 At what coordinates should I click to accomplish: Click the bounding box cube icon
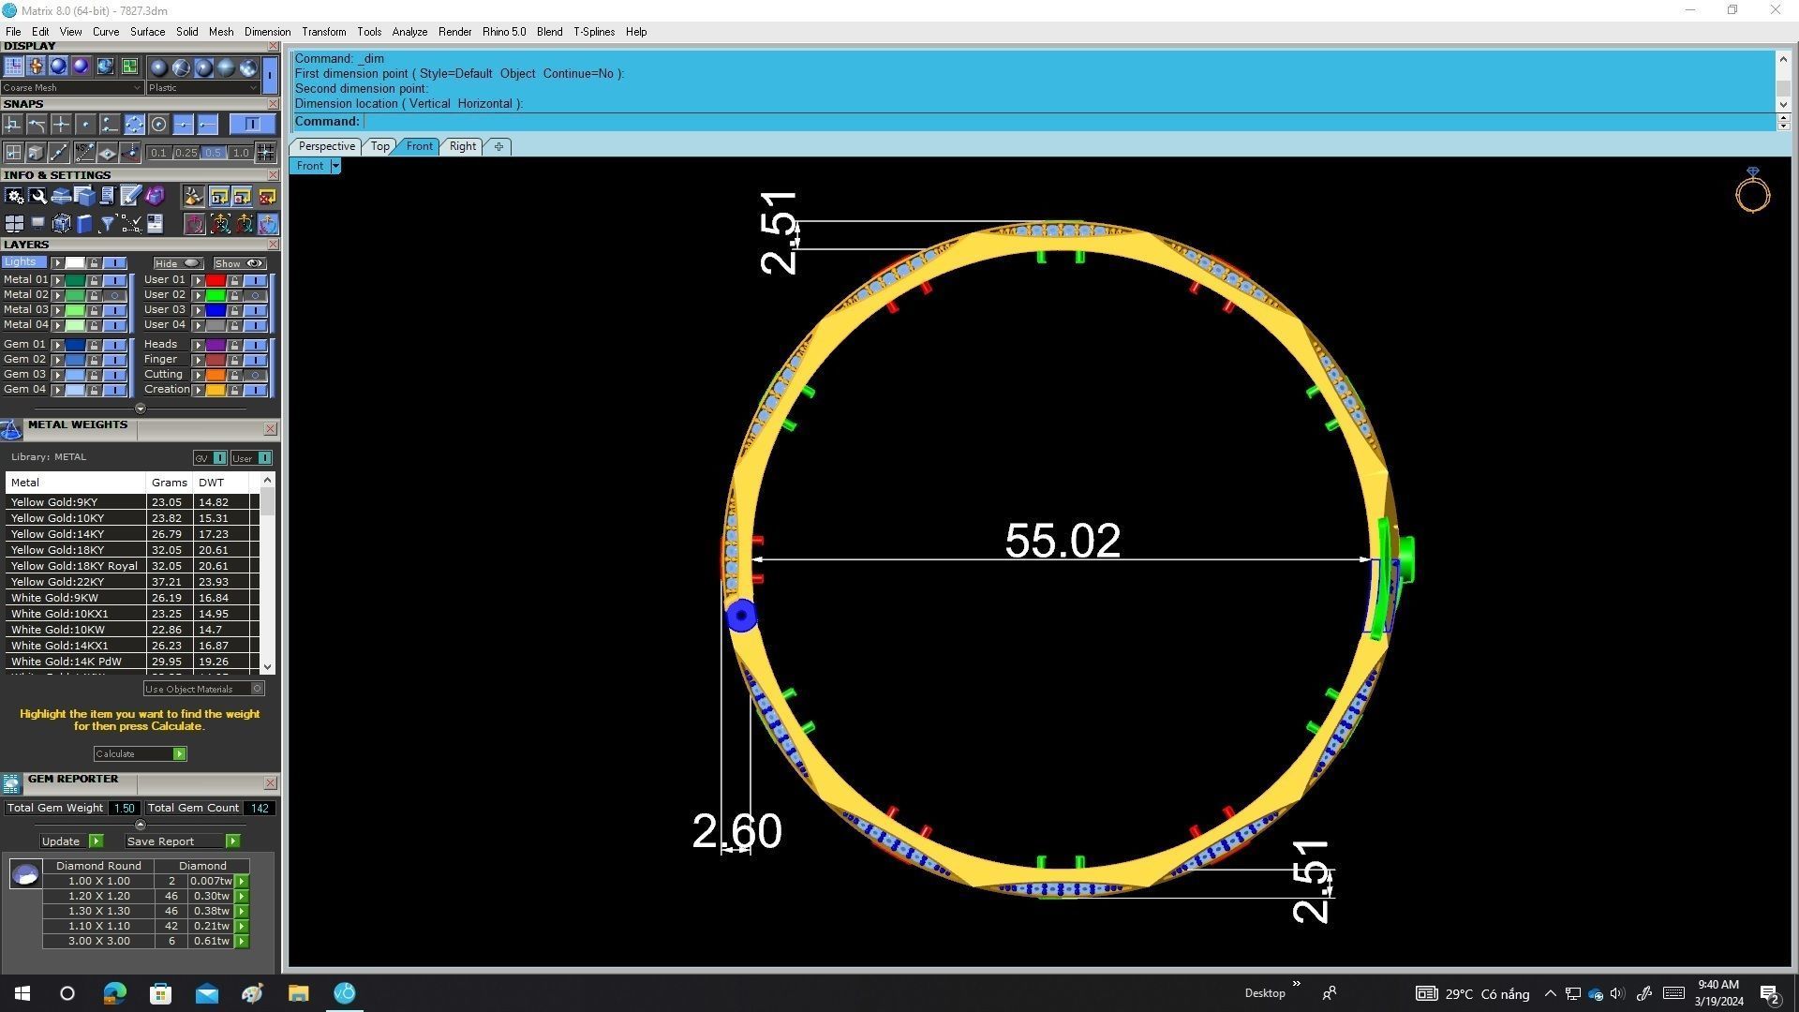pos(61,224)
